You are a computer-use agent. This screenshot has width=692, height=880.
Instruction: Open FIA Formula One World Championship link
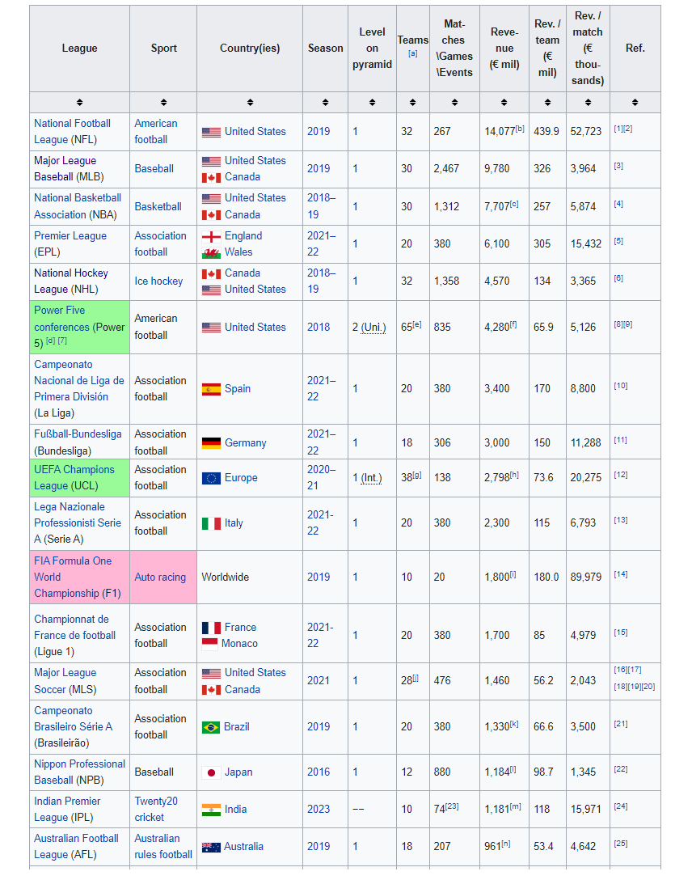coord(72,577)
